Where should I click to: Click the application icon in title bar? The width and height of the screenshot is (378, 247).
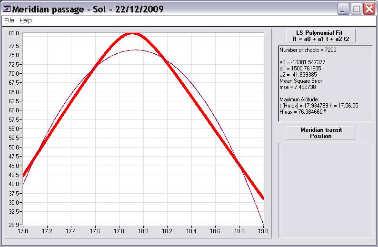(7, 9)
